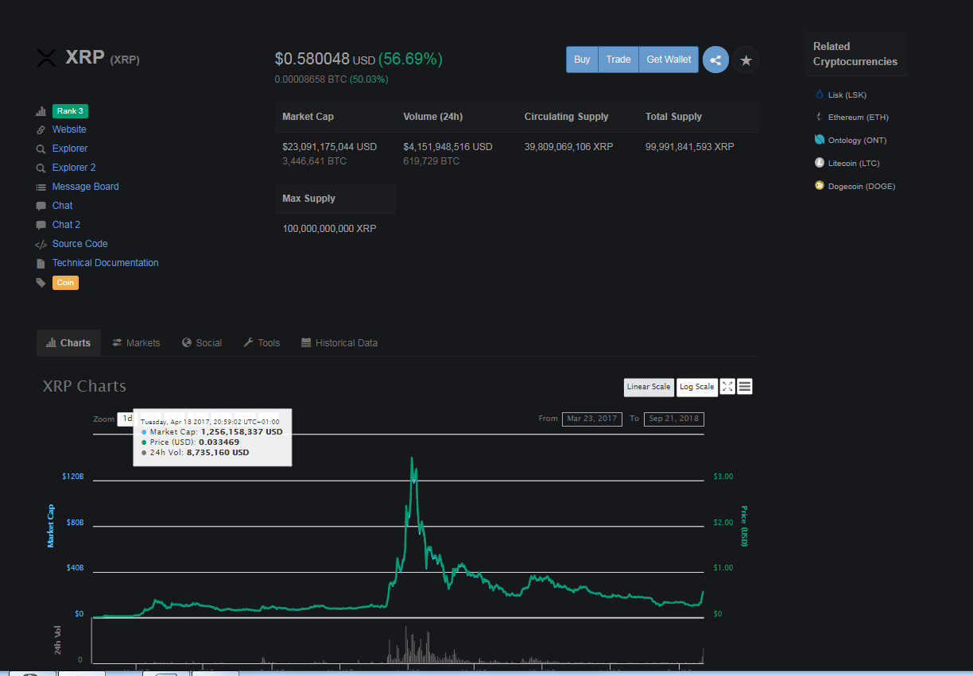Open the Markets tab

click(136, 343)
